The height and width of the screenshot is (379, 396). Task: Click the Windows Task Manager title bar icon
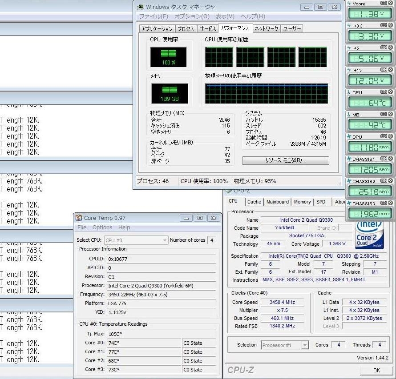coord(141,7)
